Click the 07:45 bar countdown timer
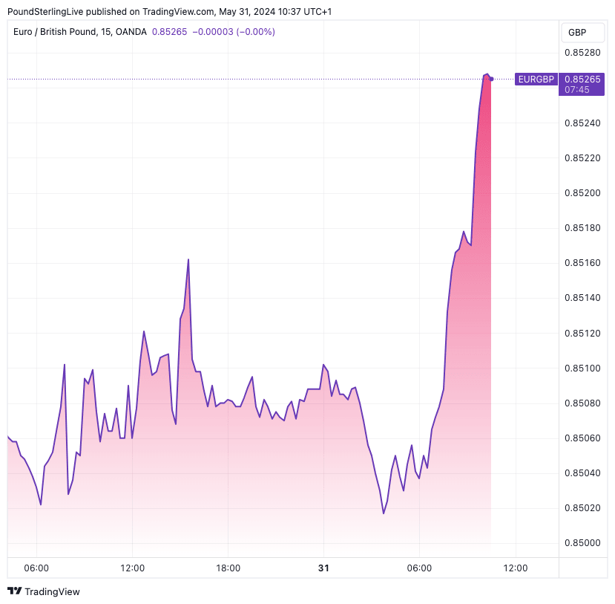This screenshot has width=615, height=604. (576, 89)
